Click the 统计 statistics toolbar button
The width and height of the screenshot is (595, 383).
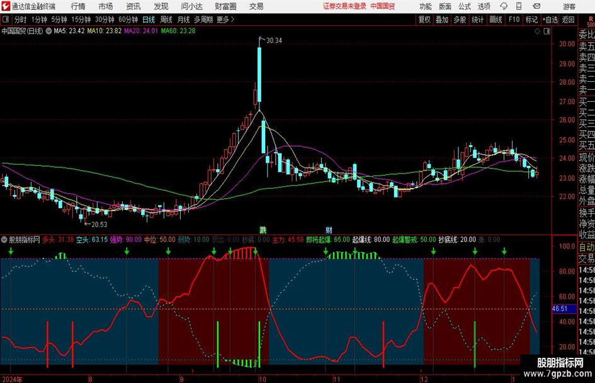click(477, 19)
